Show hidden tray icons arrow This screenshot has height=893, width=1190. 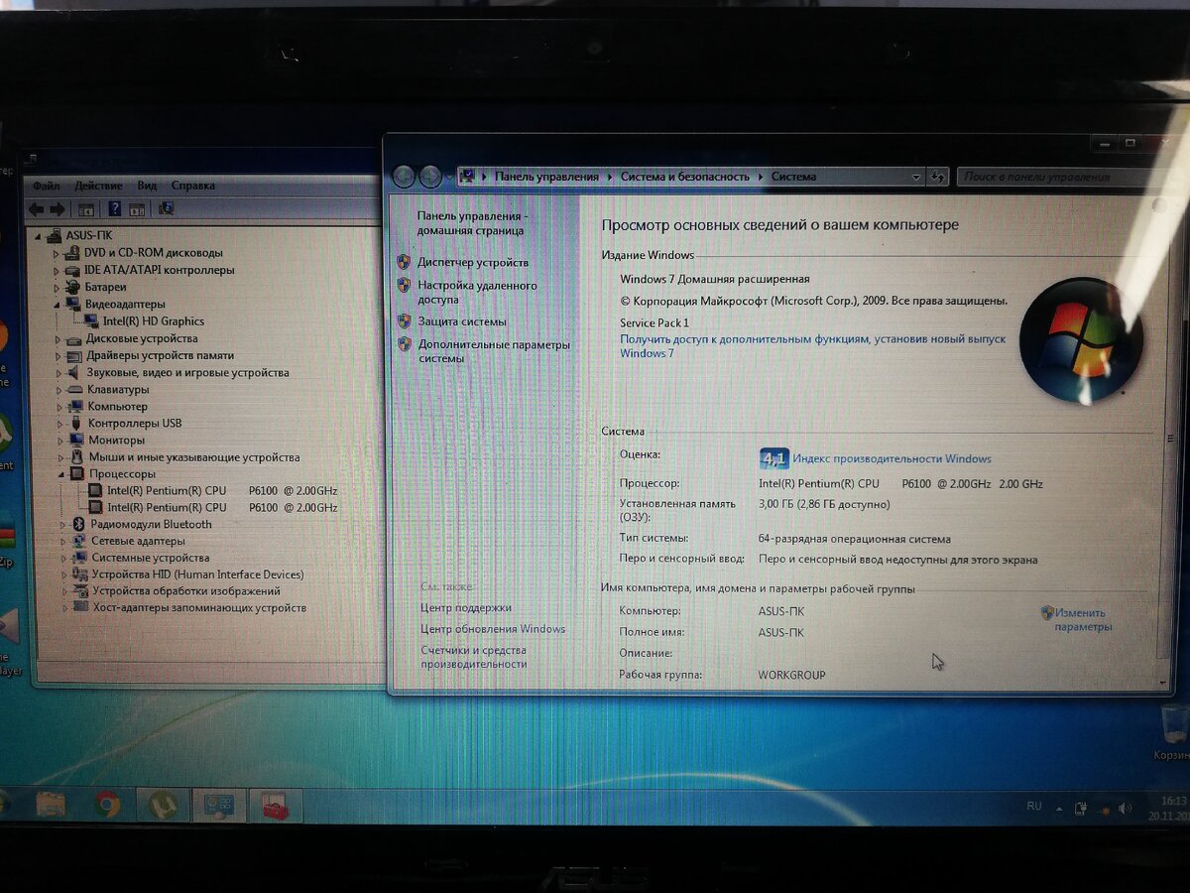coord(1059,808)
